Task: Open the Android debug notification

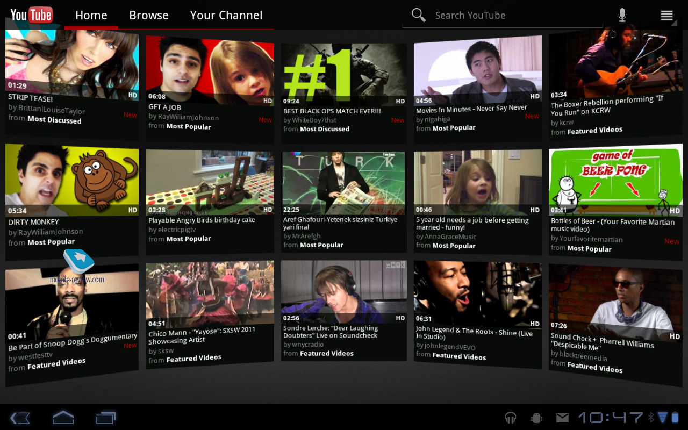Action: 536,418
